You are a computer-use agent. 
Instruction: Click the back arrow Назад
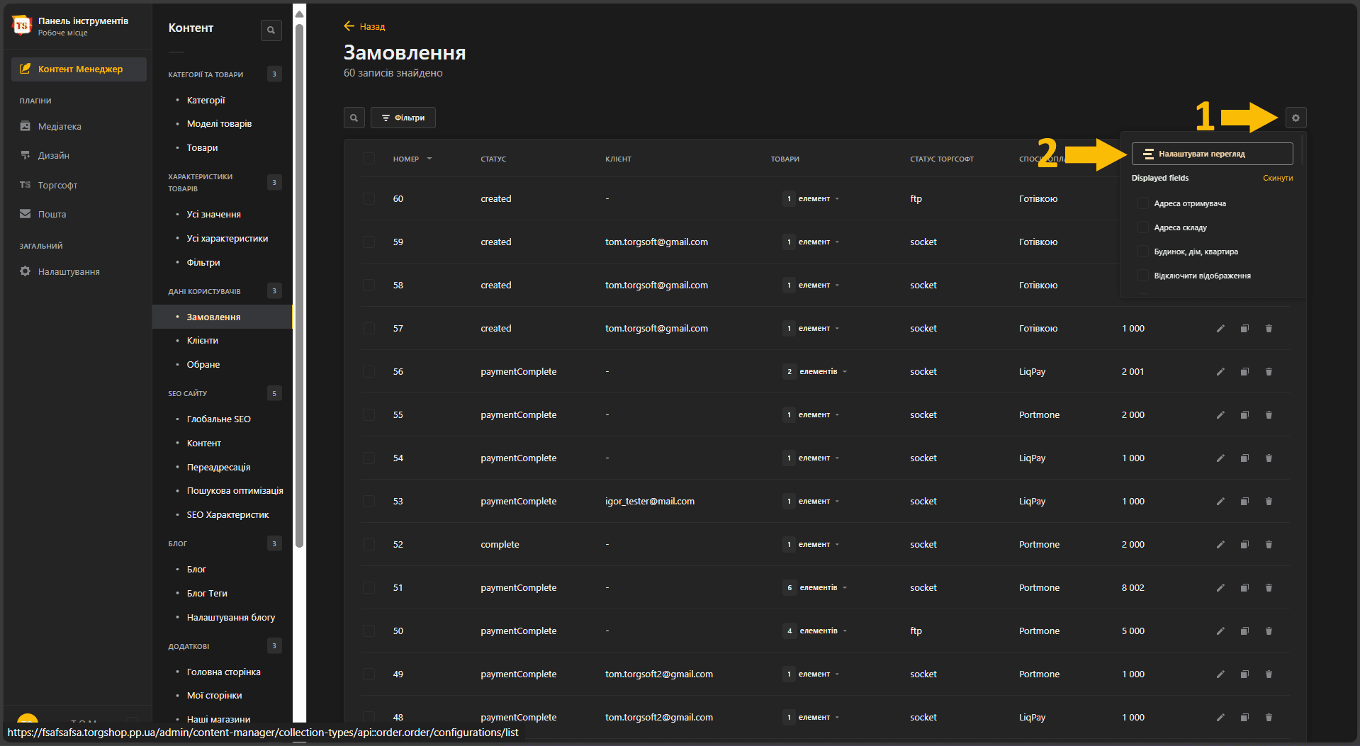pyautogui.click(x=349, y=26)
